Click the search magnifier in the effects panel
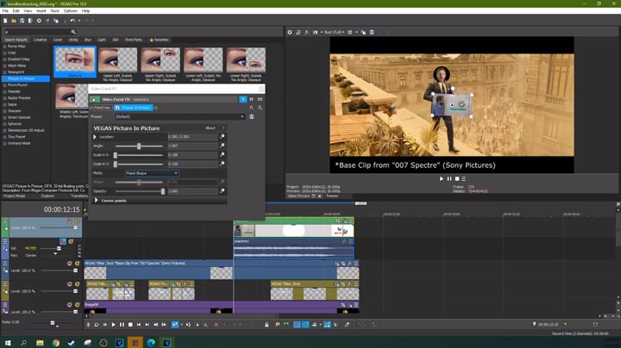This screenshot has height=348, width=621. (x=73, y=32)
